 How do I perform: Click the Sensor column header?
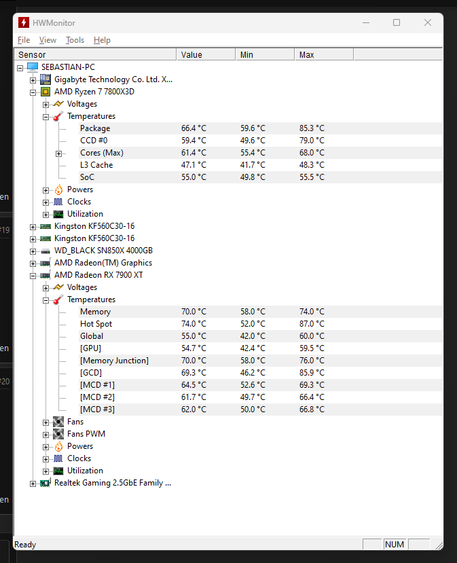[x=95, y=54]
